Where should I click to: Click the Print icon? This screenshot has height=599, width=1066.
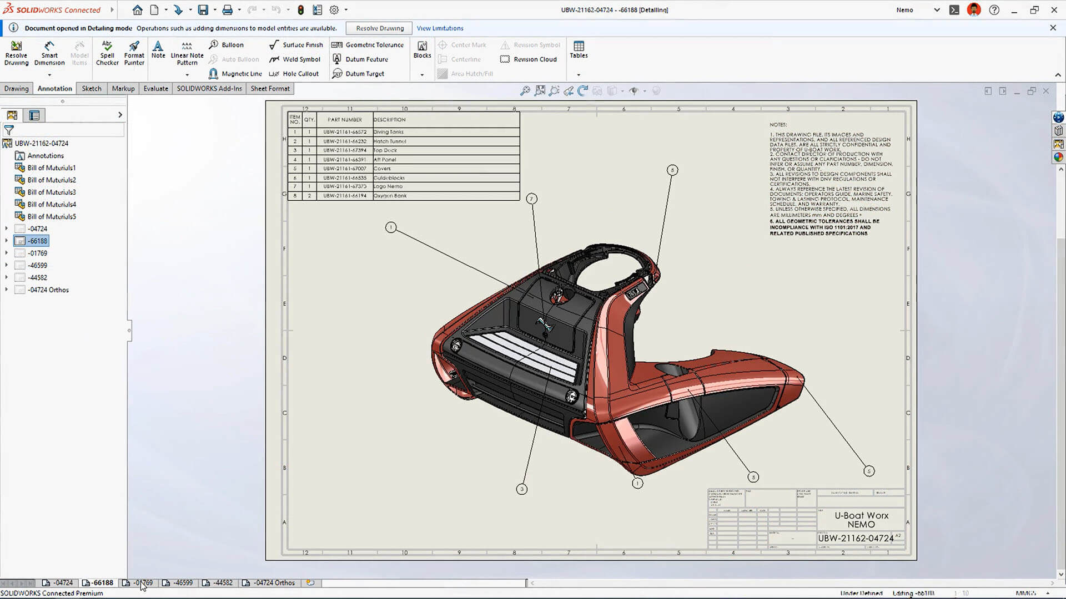tap(228, 10)
